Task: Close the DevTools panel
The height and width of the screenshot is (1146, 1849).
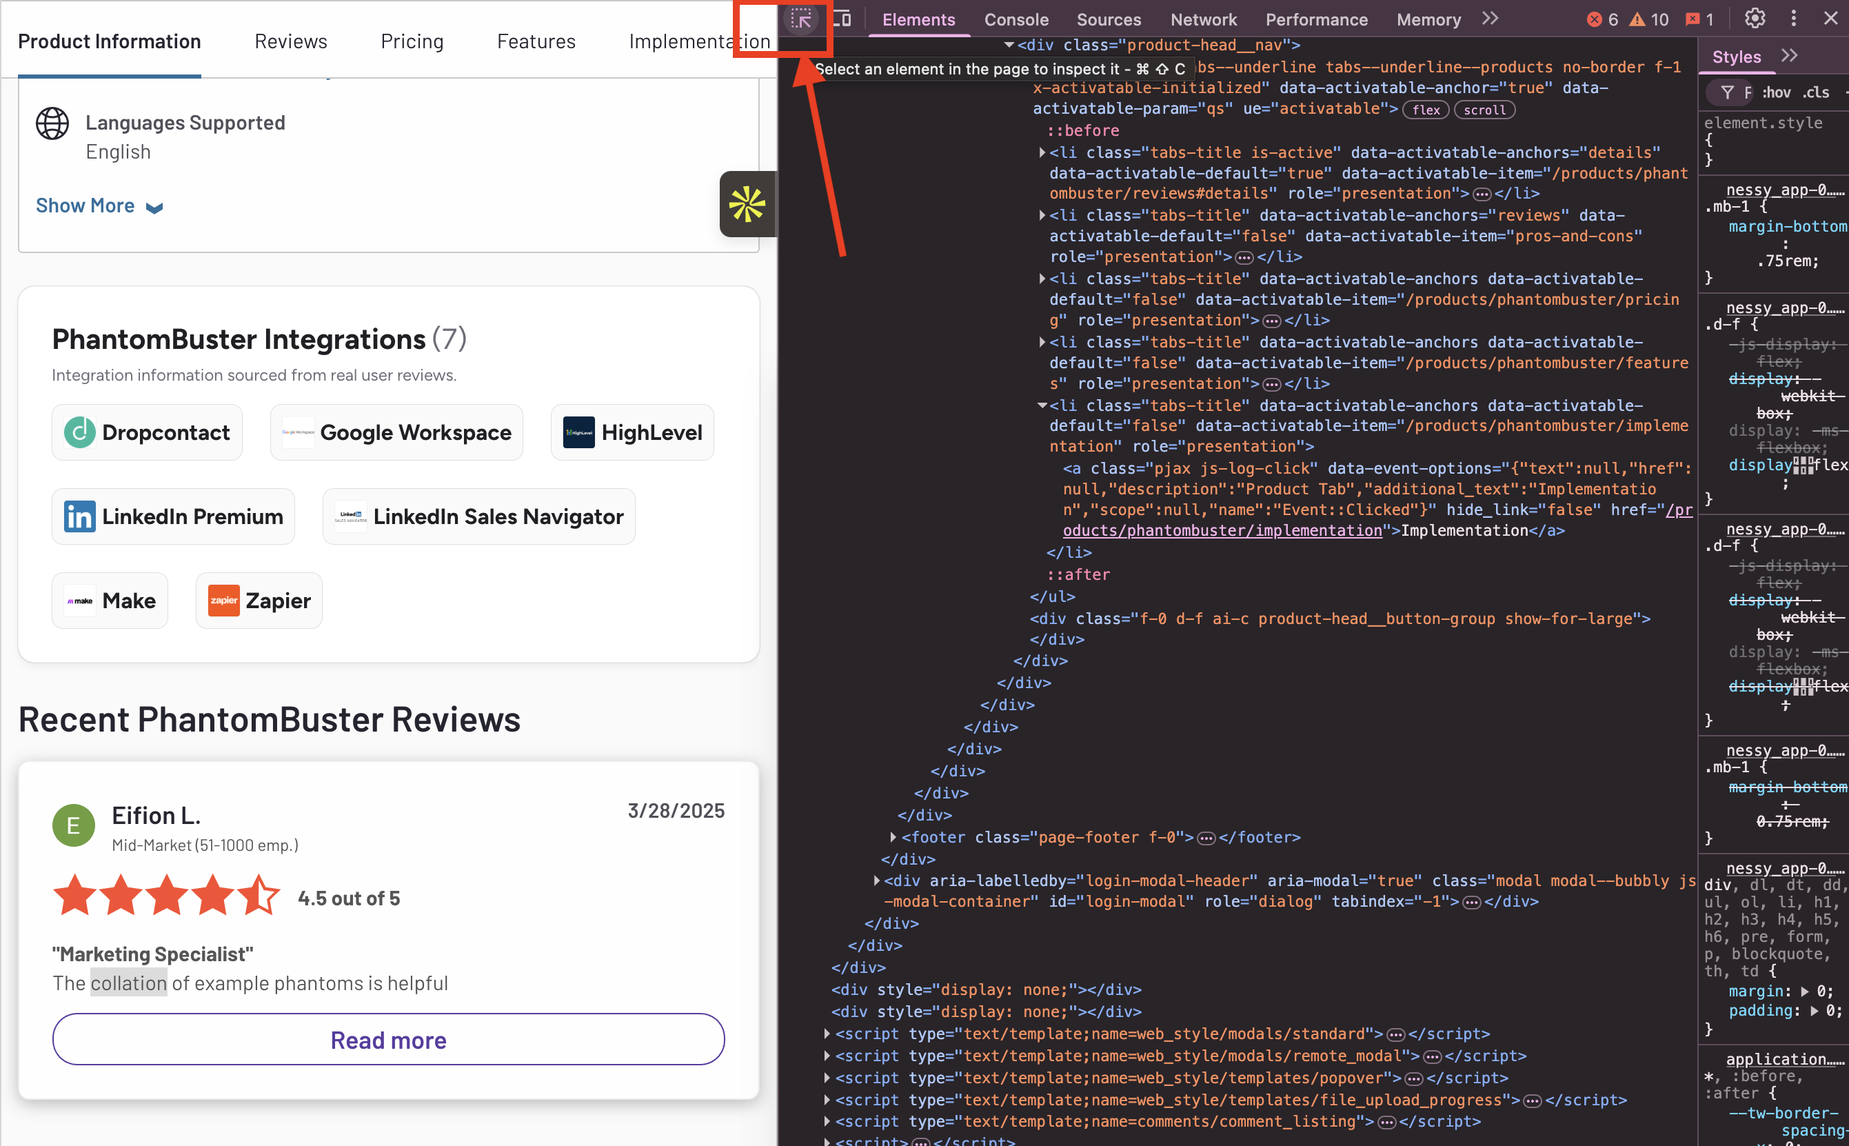Action: (1831, 19)
